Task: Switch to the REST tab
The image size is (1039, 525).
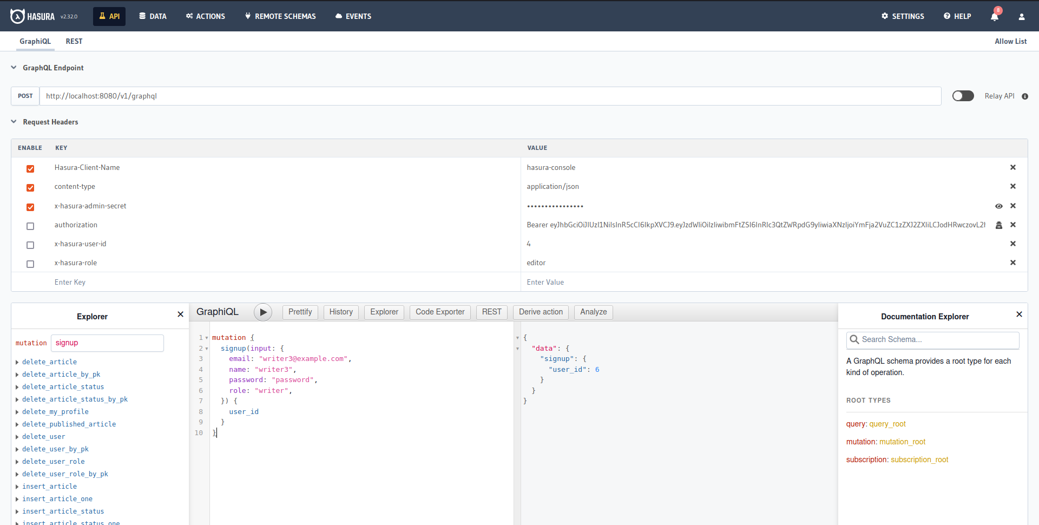Action: click(74, 41)
